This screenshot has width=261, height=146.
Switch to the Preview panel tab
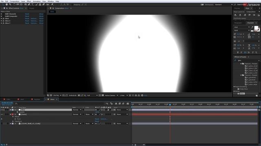(x=237, y=8)
